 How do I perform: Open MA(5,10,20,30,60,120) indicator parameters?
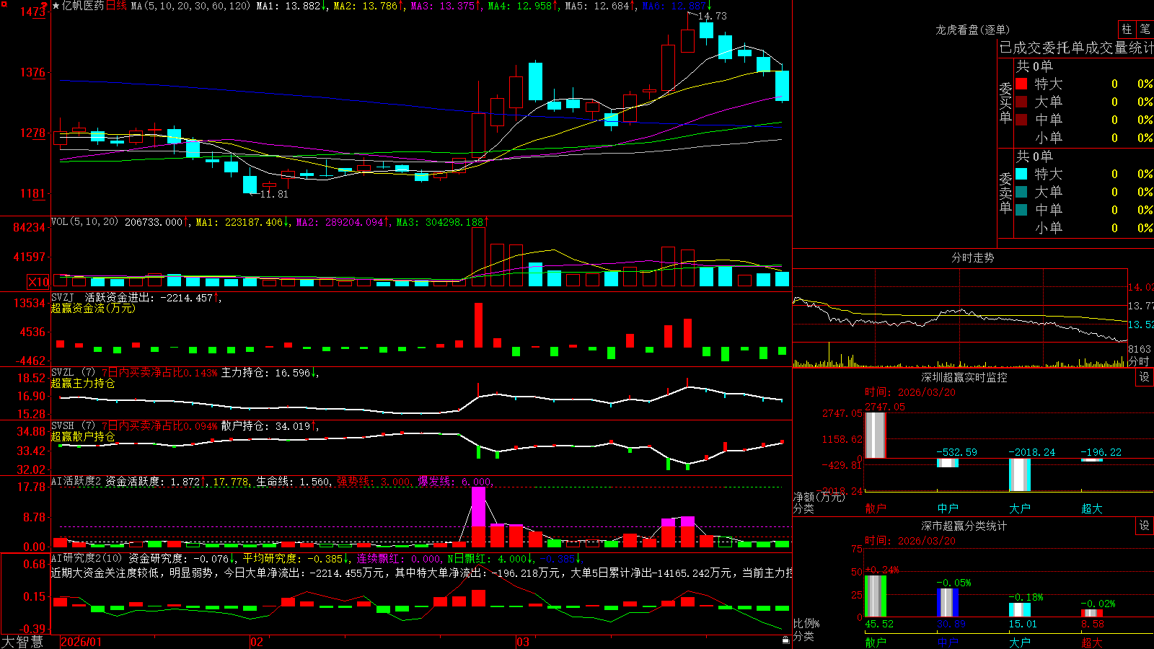(x=190, y=6)
